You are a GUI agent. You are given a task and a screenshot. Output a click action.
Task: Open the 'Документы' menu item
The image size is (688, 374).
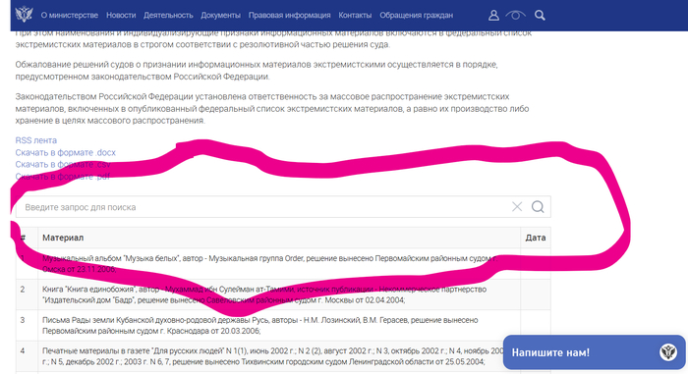pyautogui.click(x=220, y=15)
